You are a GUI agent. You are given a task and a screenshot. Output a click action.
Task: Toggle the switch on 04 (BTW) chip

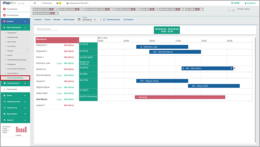click(137, 9)
